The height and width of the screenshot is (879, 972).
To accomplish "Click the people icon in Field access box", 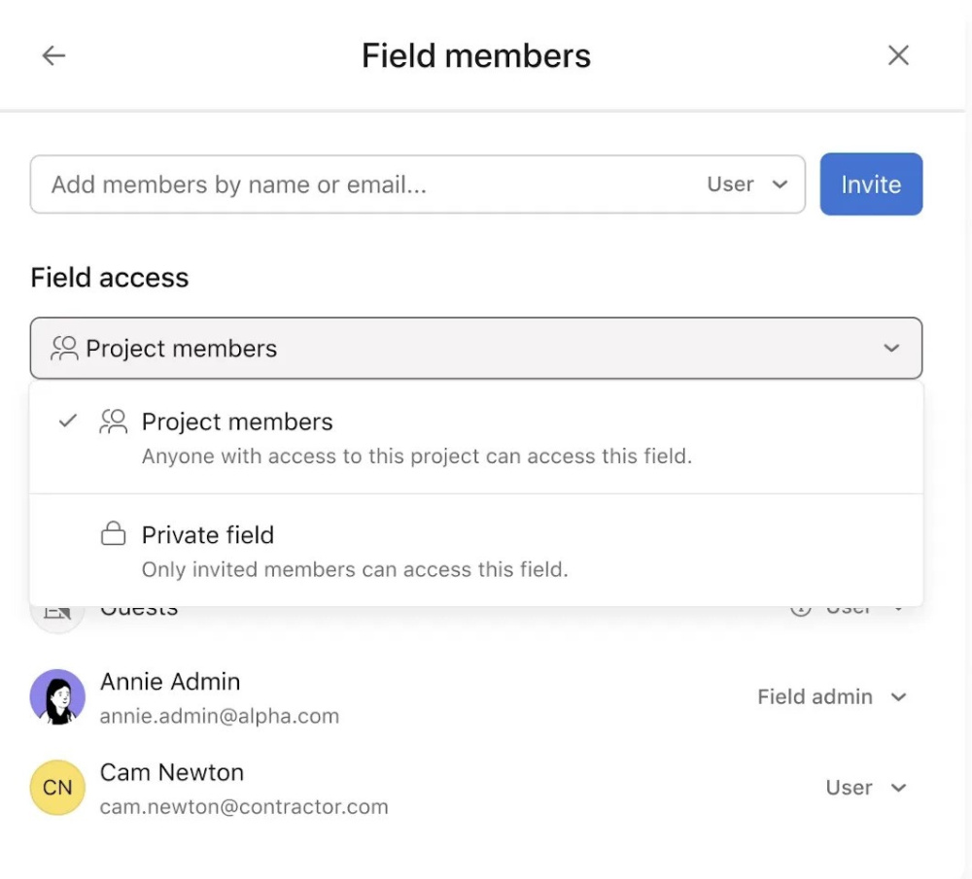I will (64, 348).
